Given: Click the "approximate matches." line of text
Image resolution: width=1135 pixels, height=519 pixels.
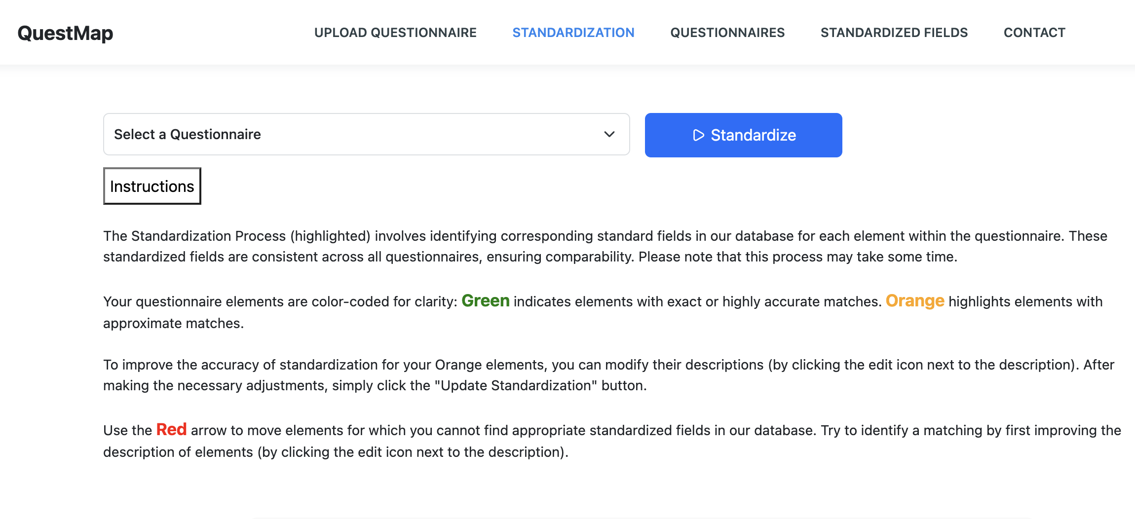Looking at the screenshot, I should (174, 323).
